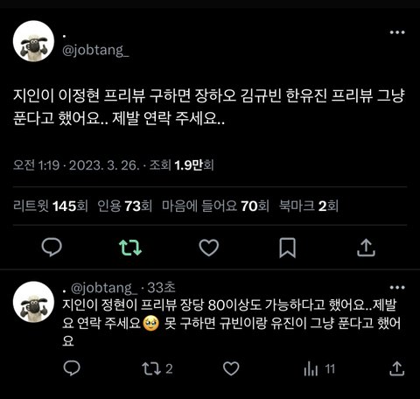Retweet the reply tweet showing 2 retweets
The image size is (420, 399).
[157, 368]
